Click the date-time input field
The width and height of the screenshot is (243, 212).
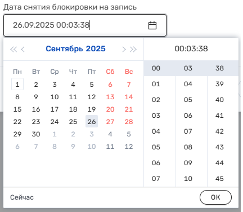pos(85,25)
